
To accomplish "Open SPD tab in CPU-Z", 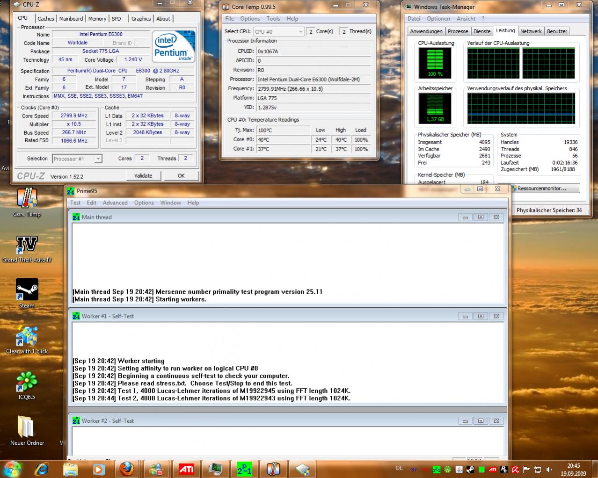I will pos(117,19).
